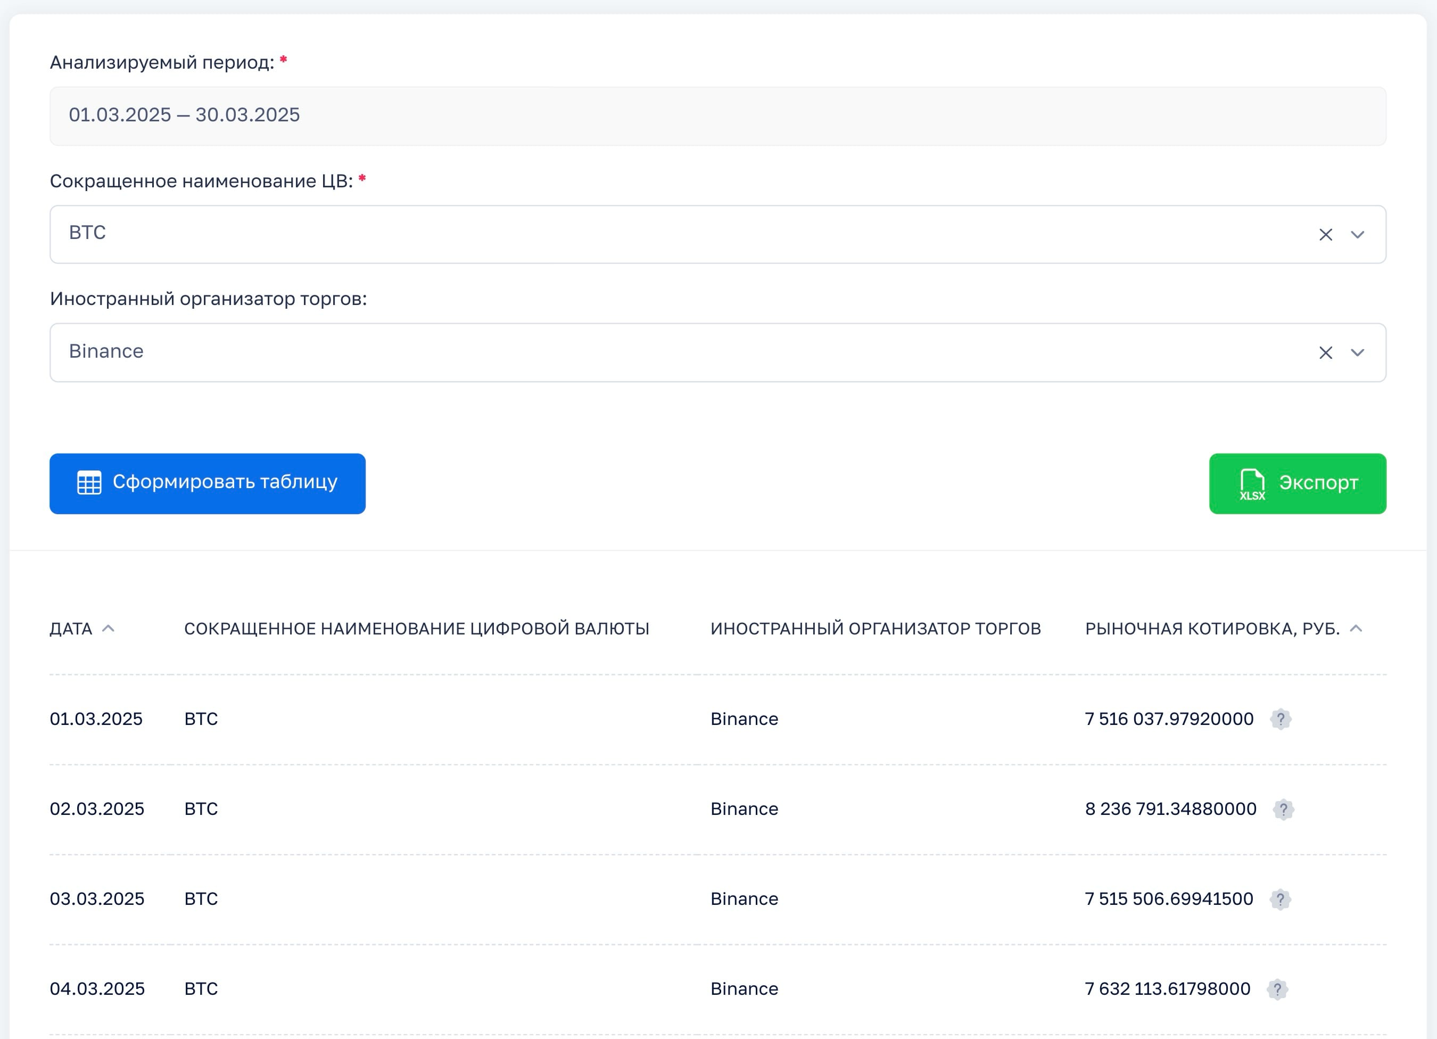1437x1039 pixels.
Task: Sort by РЫНОЧНАЯ КОТИРОВКА column arrow
Action: point(1356,629)
